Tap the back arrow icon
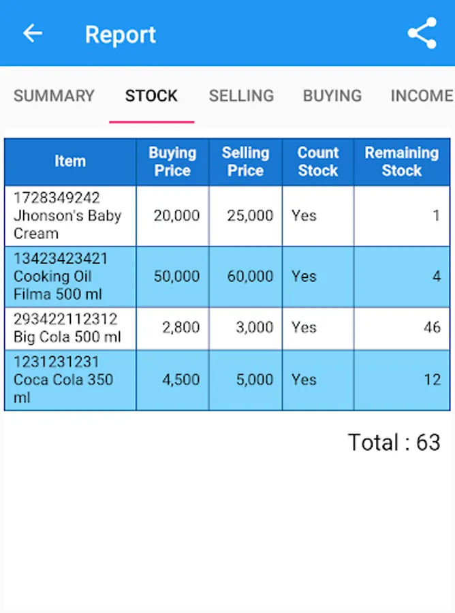This screenshot has width=455, height=613. pyautogui.click(x=32, y=33)
